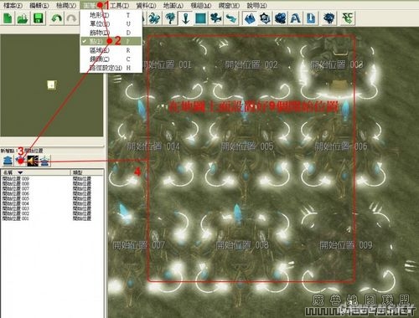Undo the last action with the green arrow
The height and width of the screenshot is (318, 419).
(x=57, y=18)
